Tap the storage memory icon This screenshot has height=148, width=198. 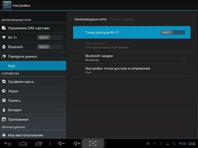[x=4, y=101]
